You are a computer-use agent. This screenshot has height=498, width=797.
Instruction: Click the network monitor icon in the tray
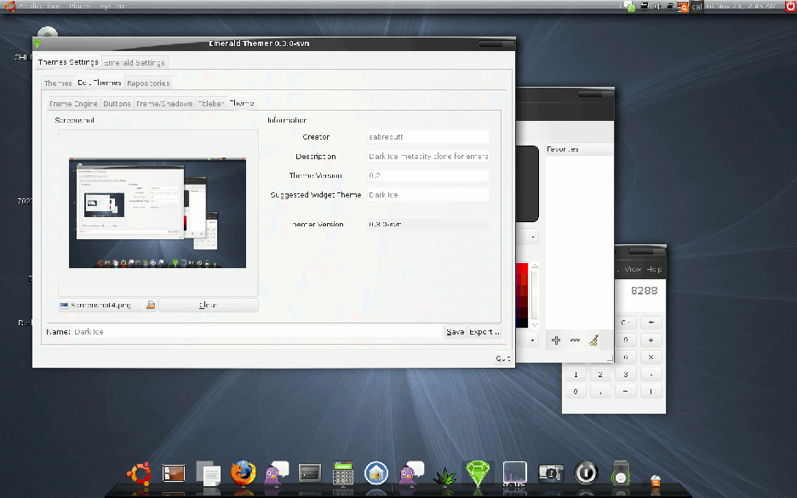(645, 7)
